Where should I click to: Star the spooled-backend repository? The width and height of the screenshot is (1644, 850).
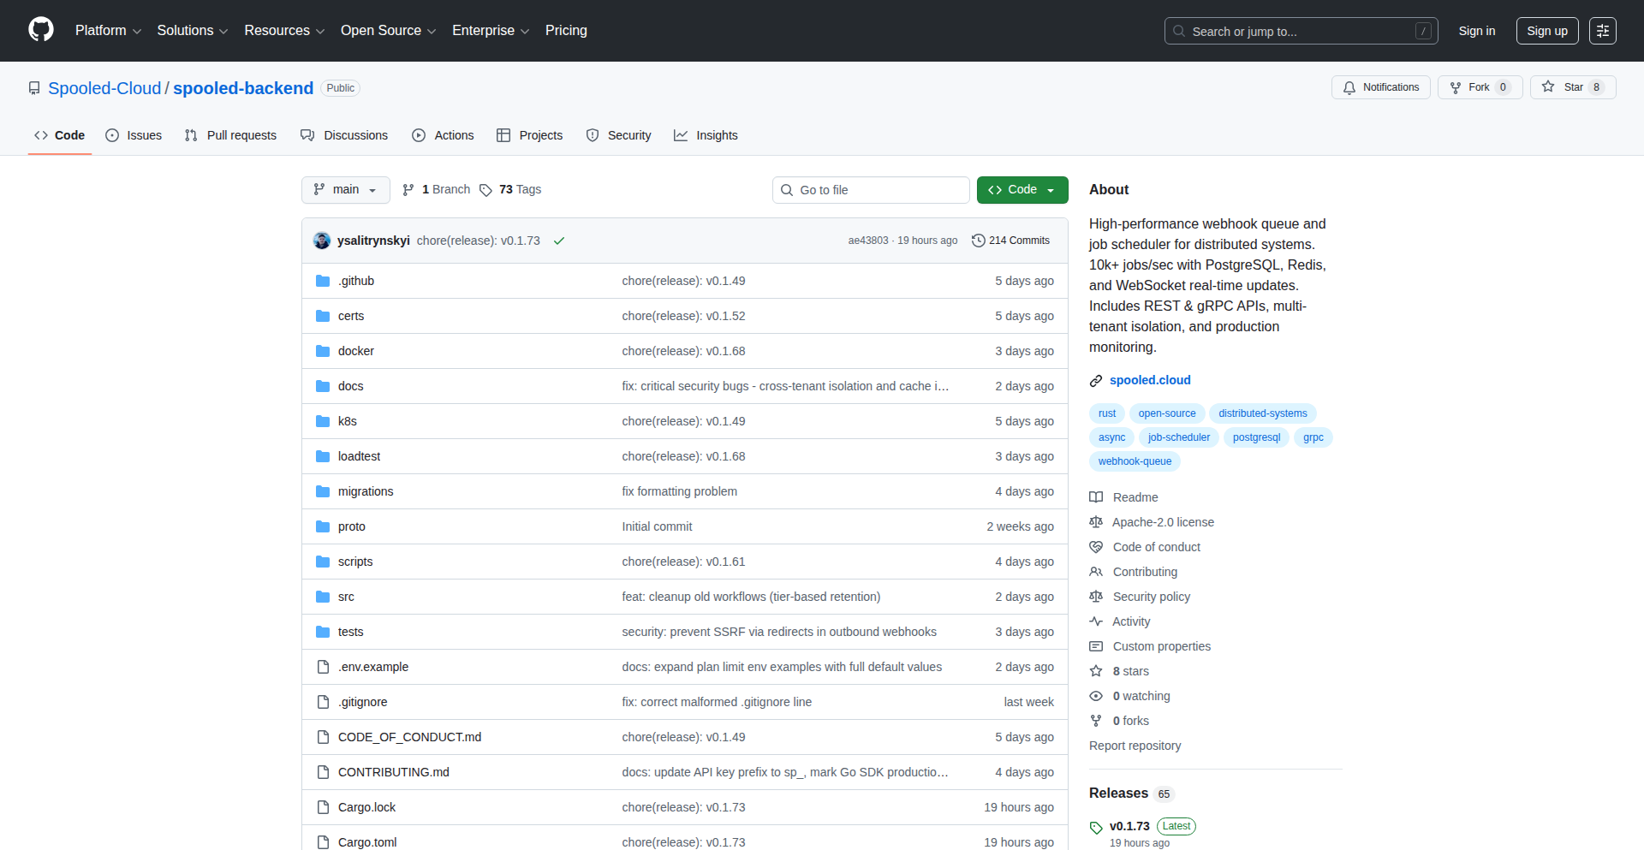point(1573,86)
